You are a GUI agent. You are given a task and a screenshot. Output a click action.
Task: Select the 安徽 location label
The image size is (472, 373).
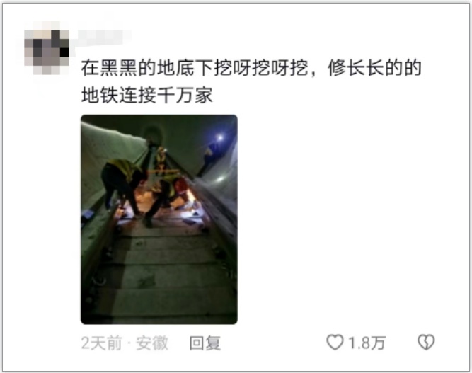[x=151, y=343]
